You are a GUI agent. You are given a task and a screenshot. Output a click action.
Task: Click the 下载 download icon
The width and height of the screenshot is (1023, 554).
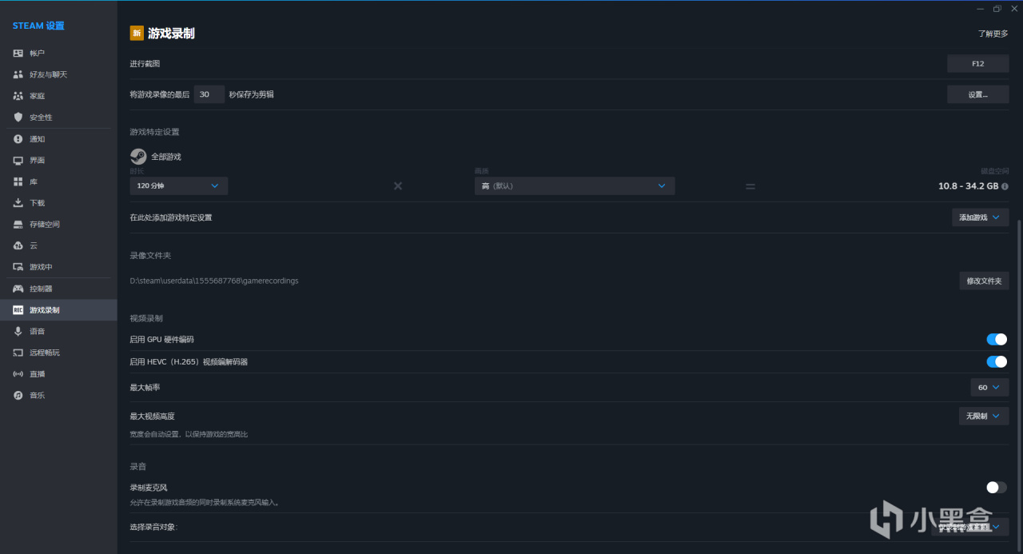tap(18, 203)
